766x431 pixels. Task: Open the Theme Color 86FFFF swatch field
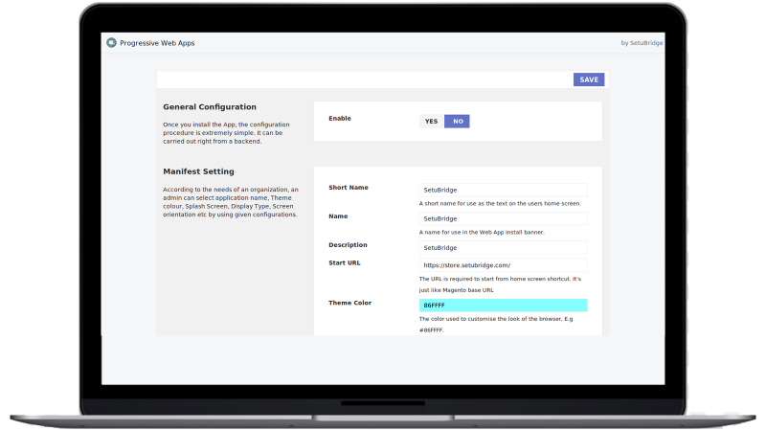[504, 306]
